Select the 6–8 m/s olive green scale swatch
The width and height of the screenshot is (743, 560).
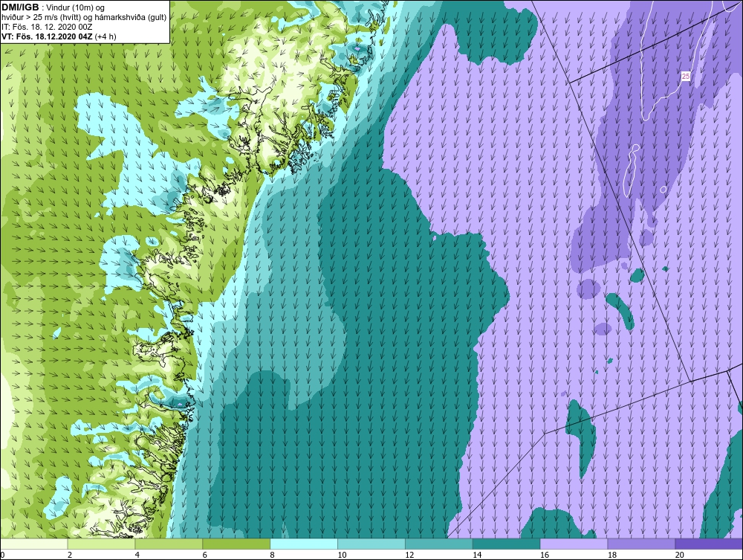[236, 544]
